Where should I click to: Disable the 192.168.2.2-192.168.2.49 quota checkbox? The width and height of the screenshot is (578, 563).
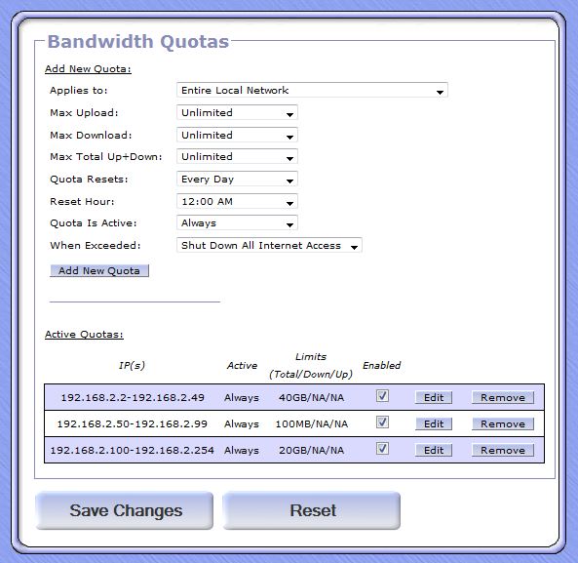[382, 396]
